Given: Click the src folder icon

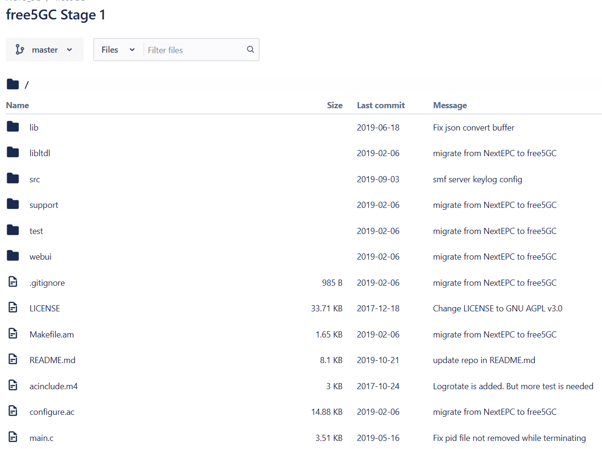Looking at the screenshot, I should 13,178.
